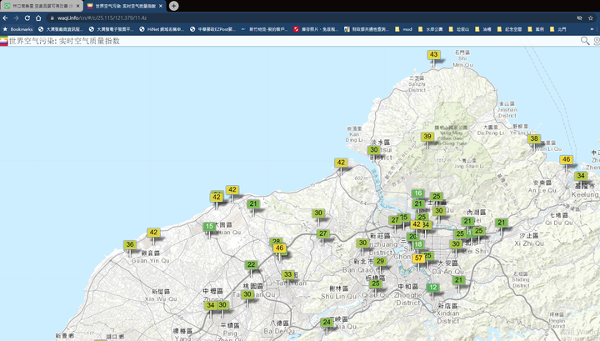
Task: Click the AQI 43 marker near Shimen
Action: (x=433, y=55)
